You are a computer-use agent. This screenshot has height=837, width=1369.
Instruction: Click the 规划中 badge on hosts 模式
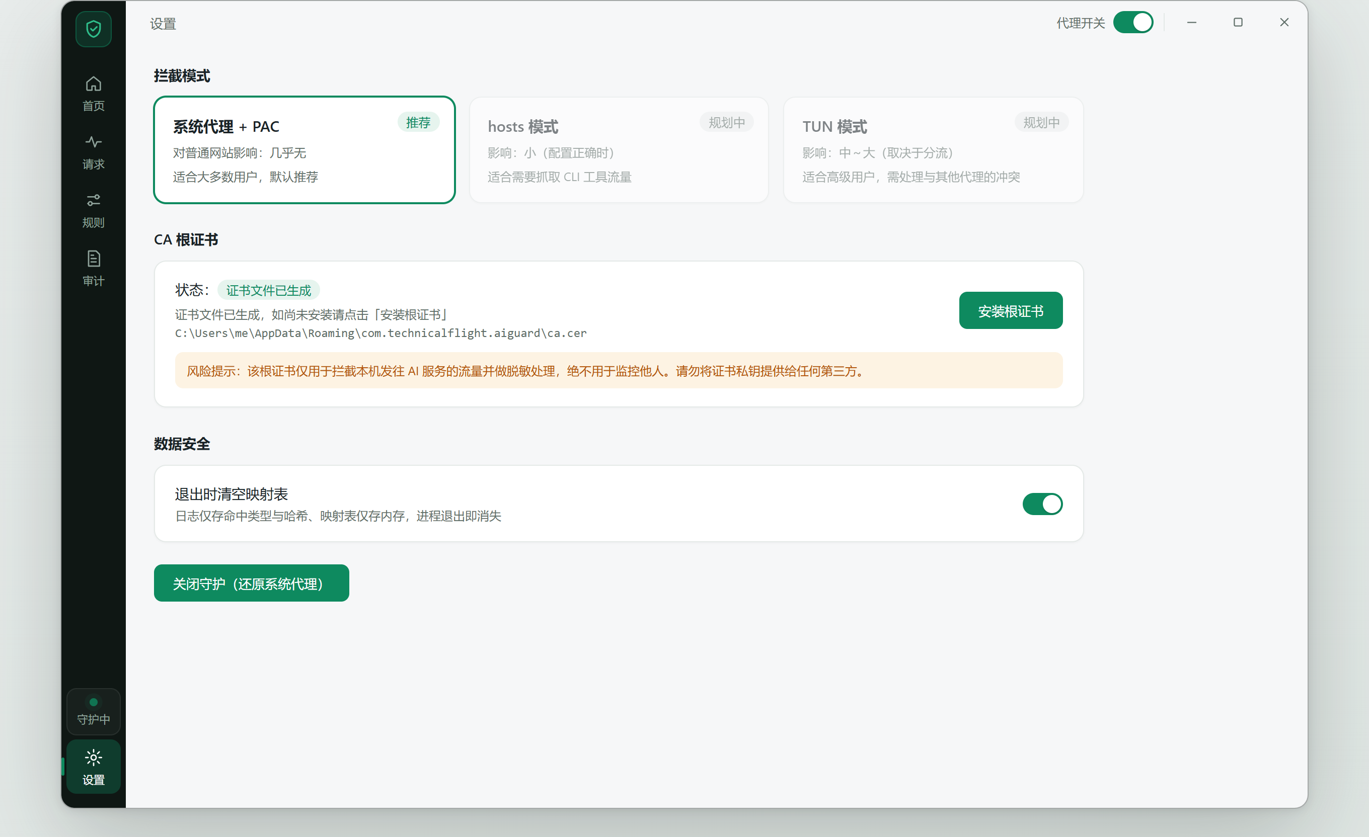[x=727, y=122]
